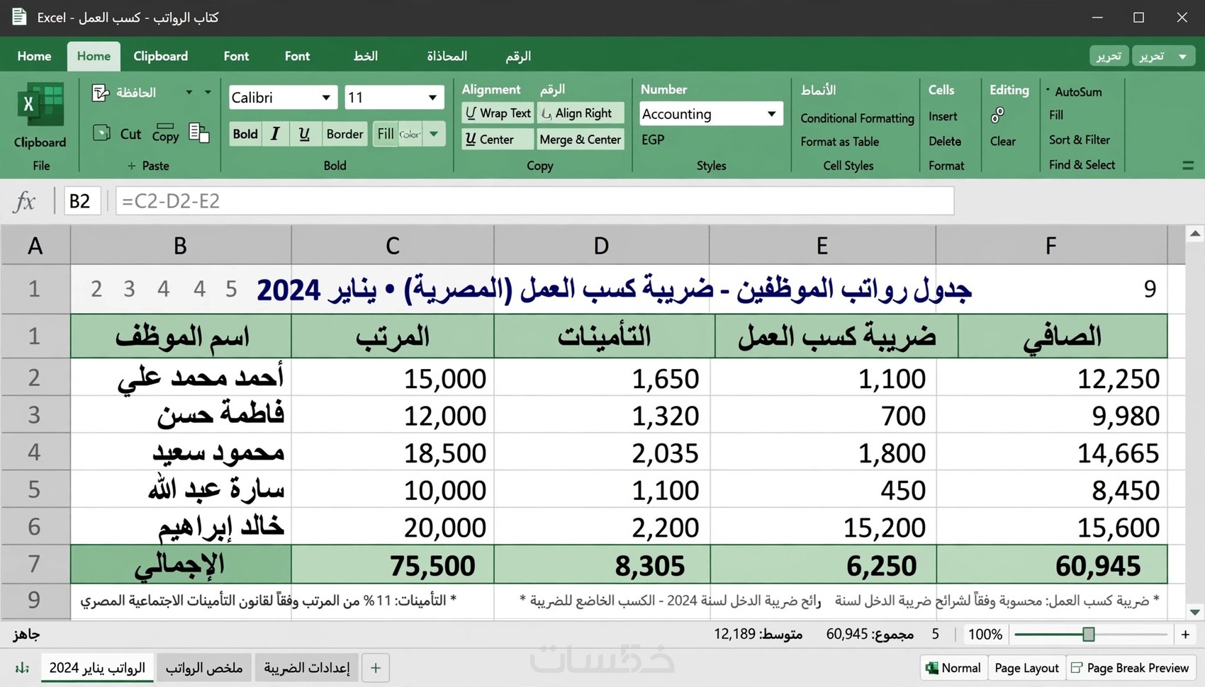Click vertical scrollbar down arrow

1195,612
